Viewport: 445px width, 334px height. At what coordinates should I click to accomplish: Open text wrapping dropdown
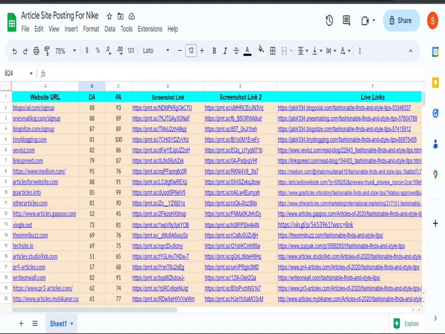(x=331, y=51)
